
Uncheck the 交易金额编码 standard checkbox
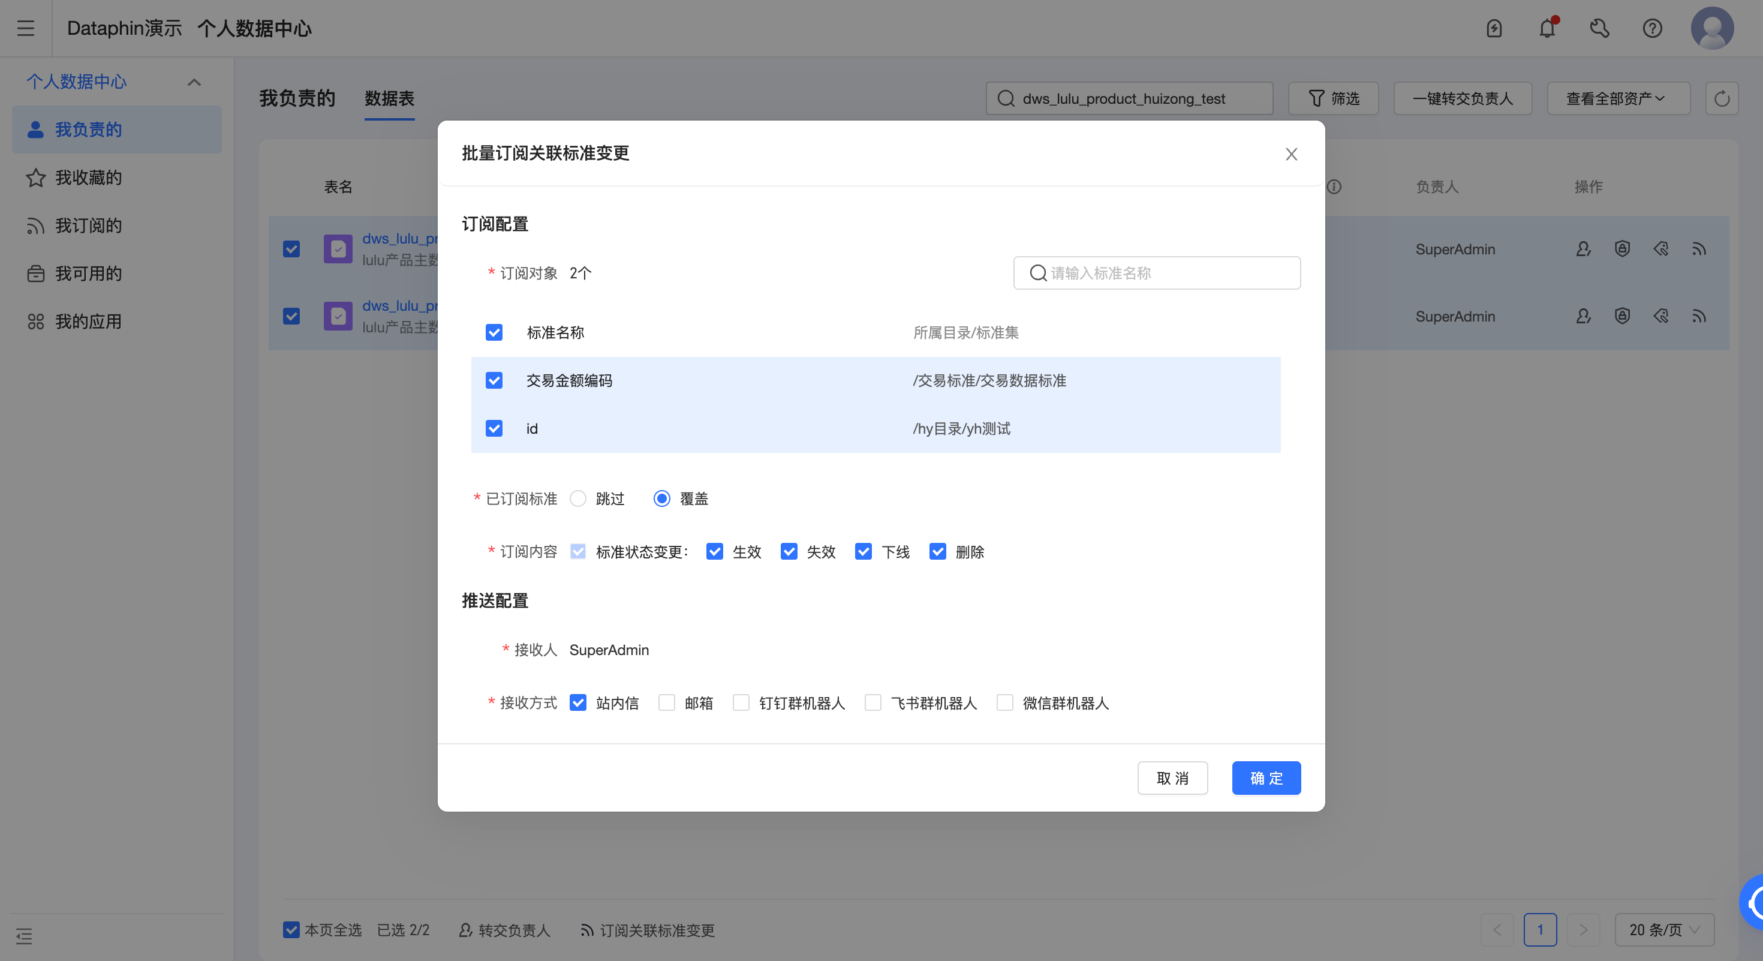coord(494,380)
